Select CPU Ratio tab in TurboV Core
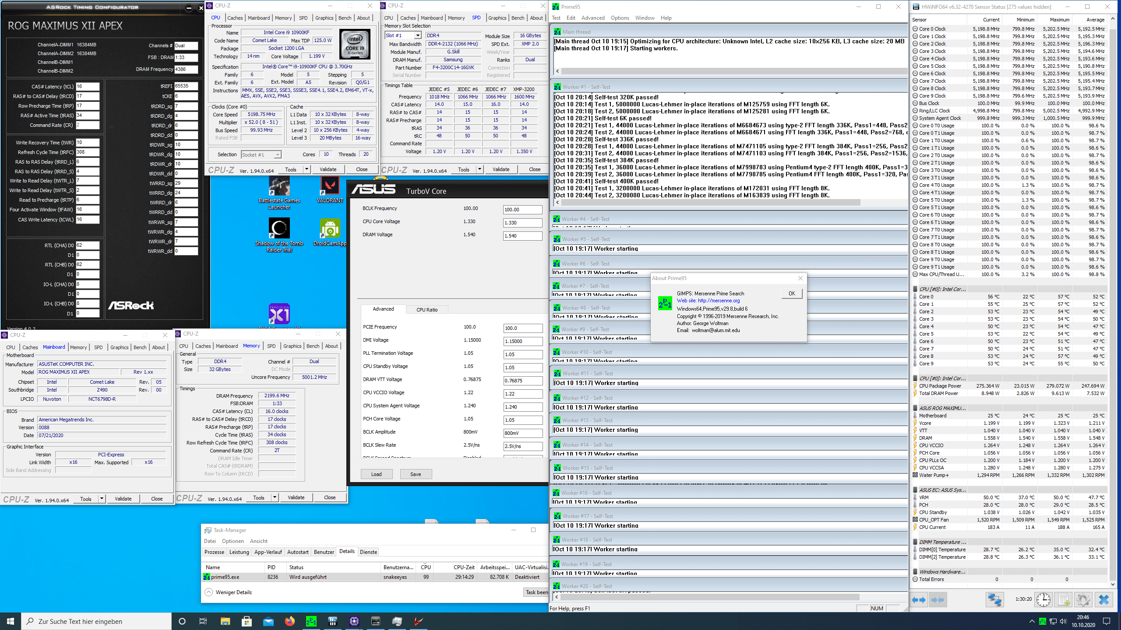1121x630 pixels. point(427,310)
